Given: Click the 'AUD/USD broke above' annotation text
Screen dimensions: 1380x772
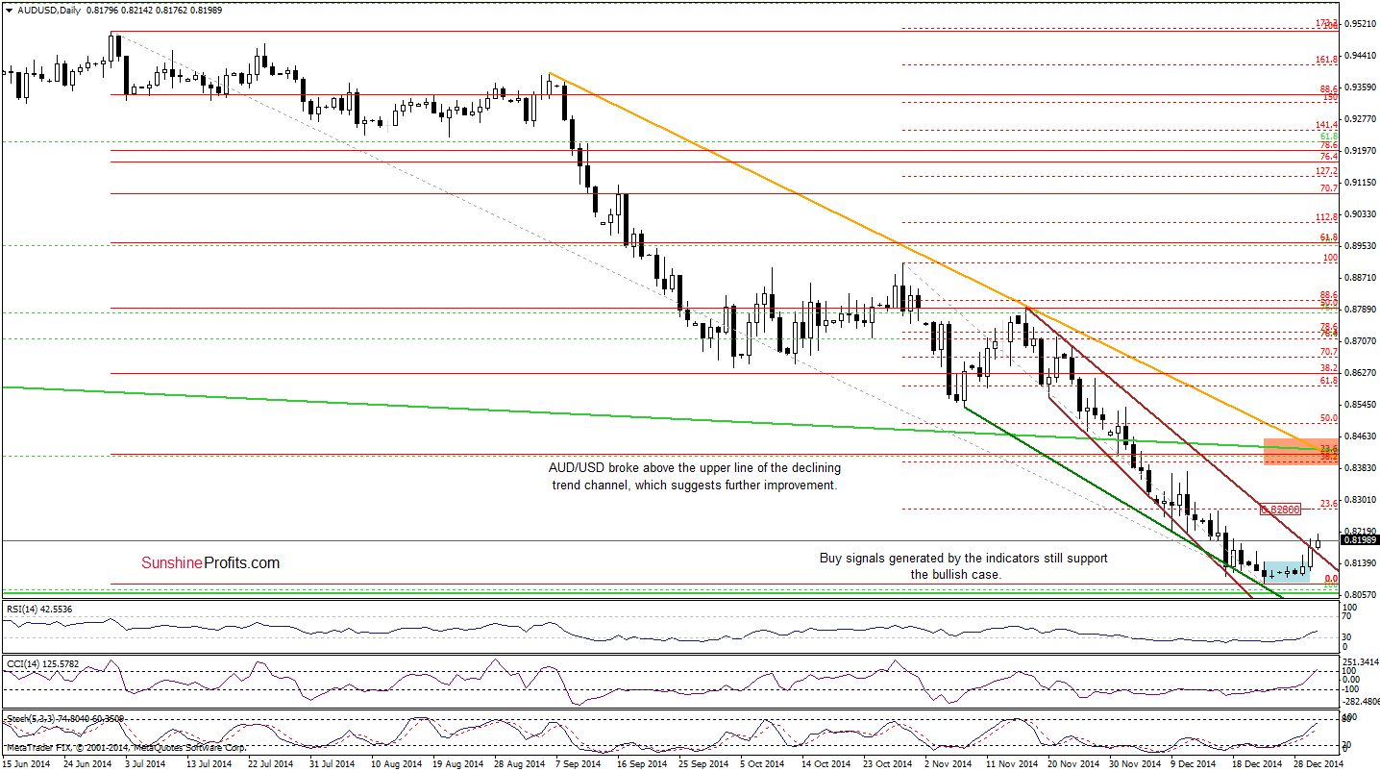Looking at the screenshot, I should (x=694, y=477).
